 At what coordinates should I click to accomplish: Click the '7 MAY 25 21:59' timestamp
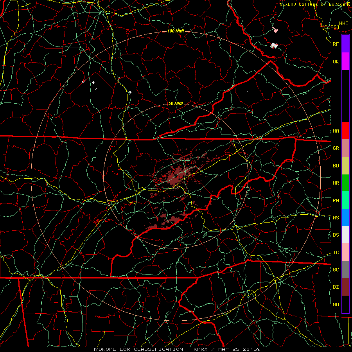(x=236, y=349)
